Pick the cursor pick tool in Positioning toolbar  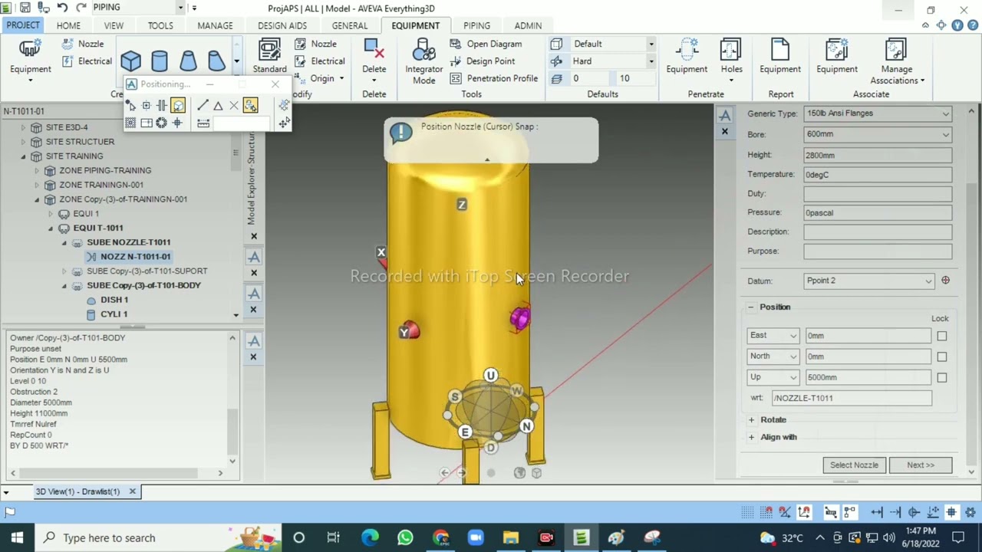pos(130,105)
